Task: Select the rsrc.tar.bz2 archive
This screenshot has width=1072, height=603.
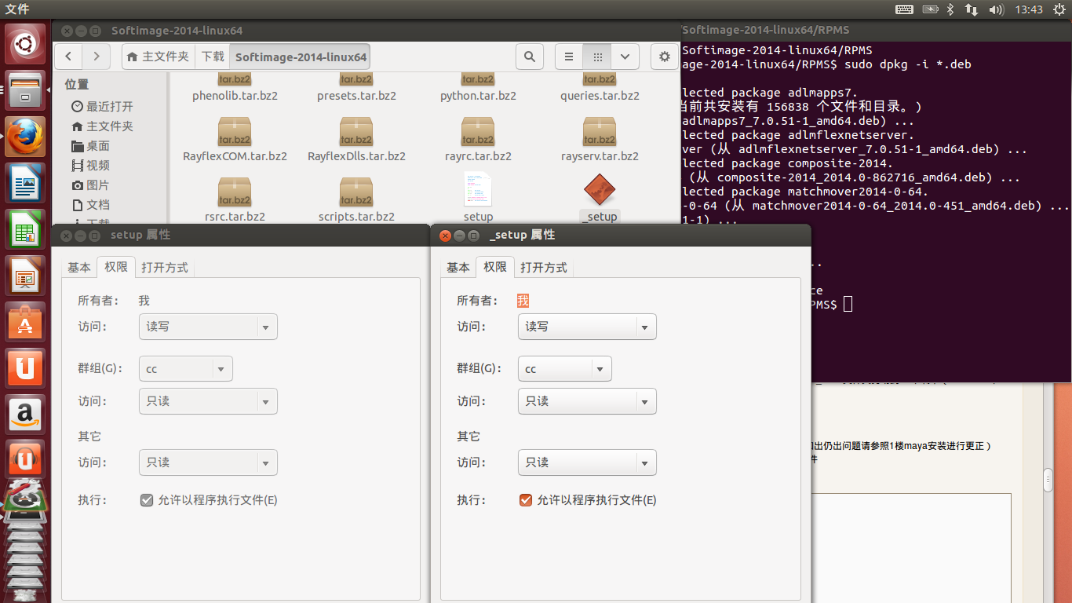Action: pyautogui.click(x=235, y=199)
